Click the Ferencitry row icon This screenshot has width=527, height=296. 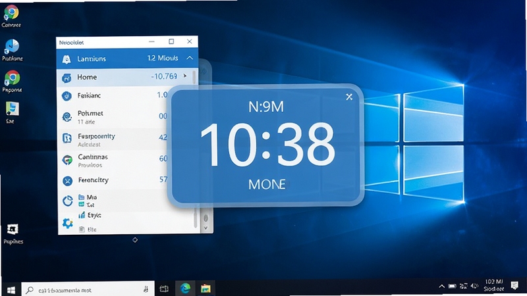click(x=68, y=182)
